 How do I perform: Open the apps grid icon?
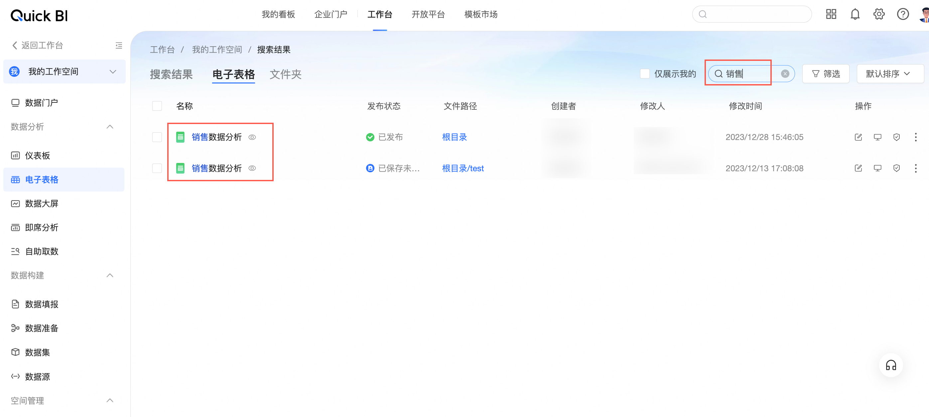[x=831, y=14]
